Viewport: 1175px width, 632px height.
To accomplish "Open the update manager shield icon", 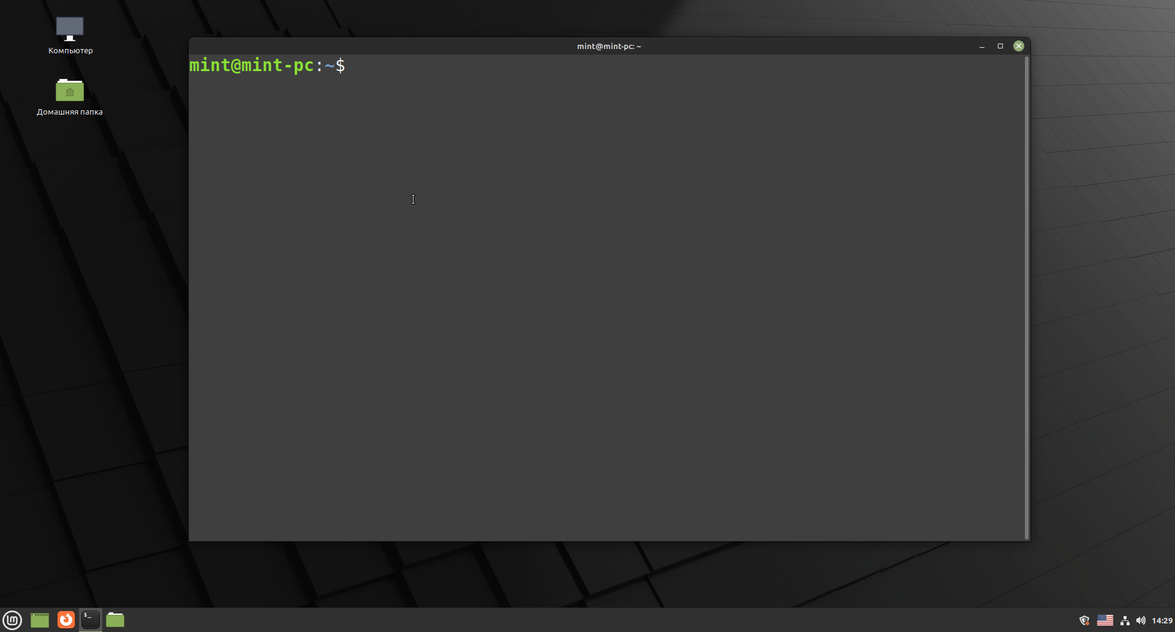I will click(1084, 620).
